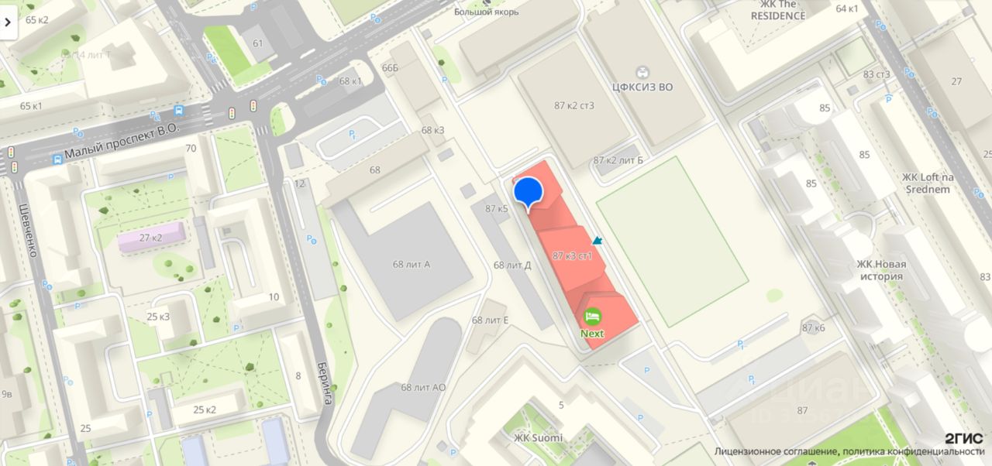Click the blue location pin marker
Image resolution: width=992 pixels, height=466 pixels.
pos(529,193)
